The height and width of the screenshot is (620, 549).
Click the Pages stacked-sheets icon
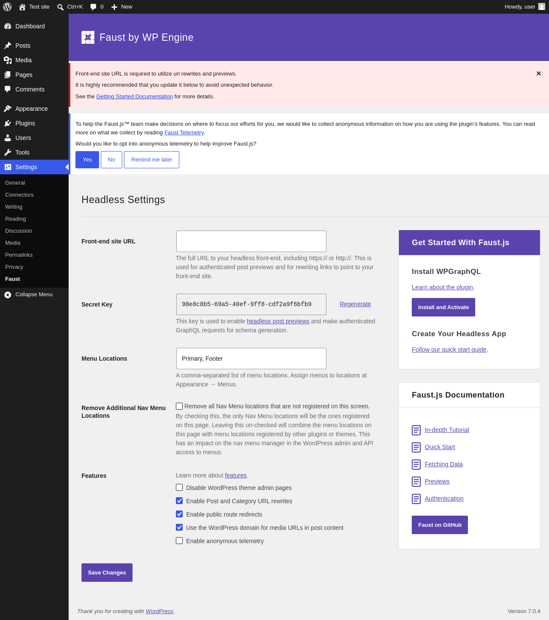pos(8,75)
